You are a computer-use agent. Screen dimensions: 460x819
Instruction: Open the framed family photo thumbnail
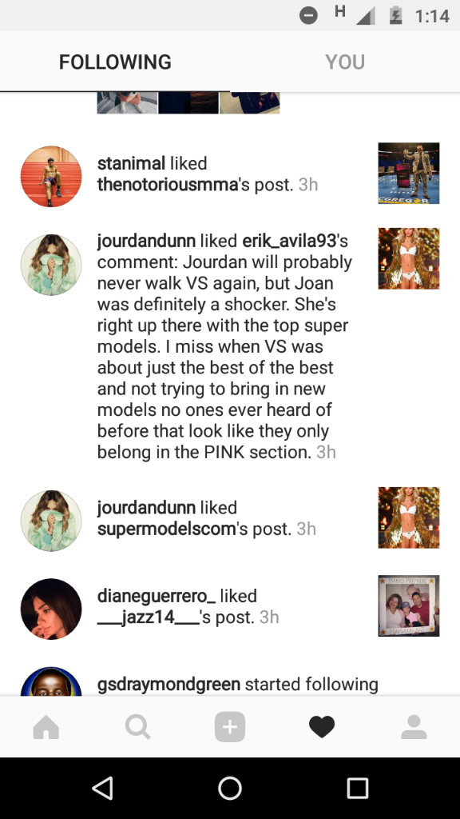(x=409, y=606)
